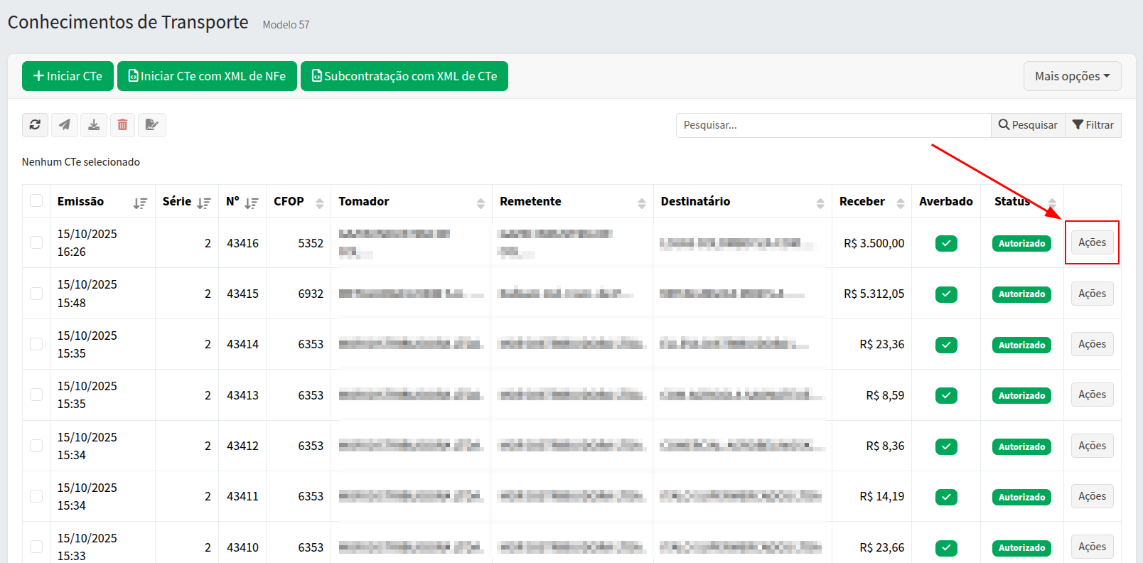
Task: Click the paper plane send icon
Action: (x=64, y=125)
